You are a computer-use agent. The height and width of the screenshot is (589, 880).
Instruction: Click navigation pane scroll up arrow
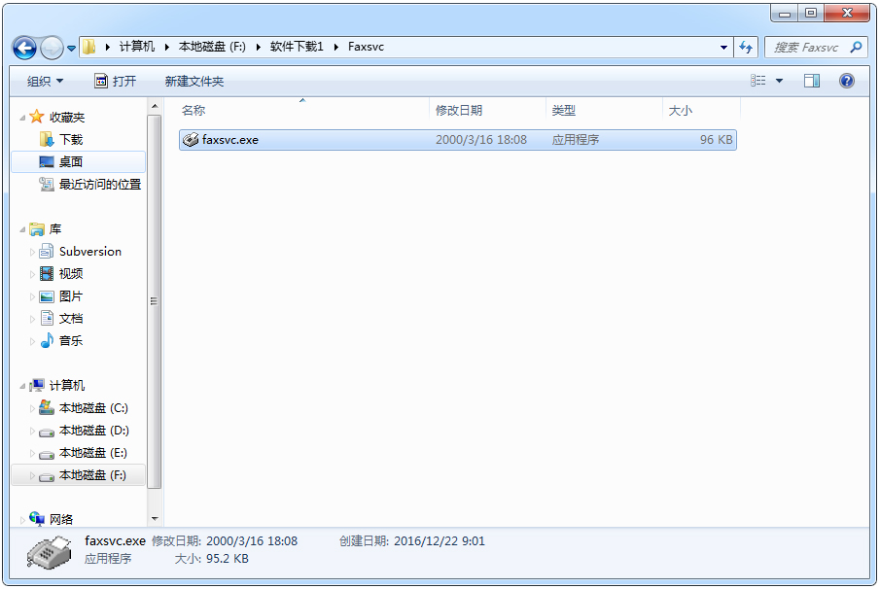155,106
